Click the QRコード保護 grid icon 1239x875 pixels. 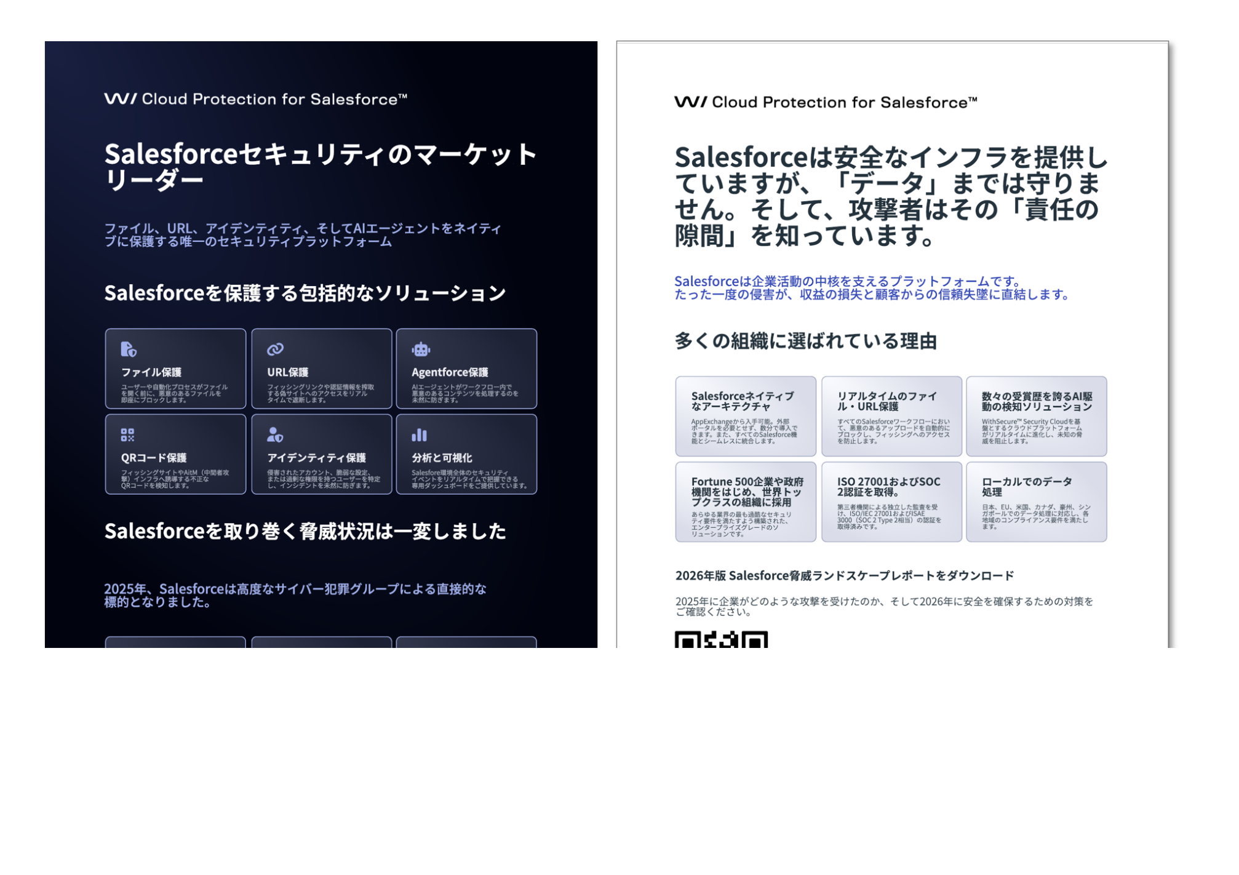127,435
